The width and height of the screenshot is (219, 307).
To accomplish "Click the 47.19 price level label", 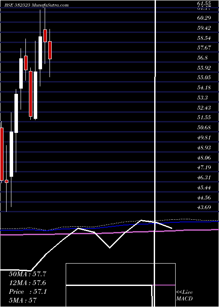I will click(x=204, y=168).
